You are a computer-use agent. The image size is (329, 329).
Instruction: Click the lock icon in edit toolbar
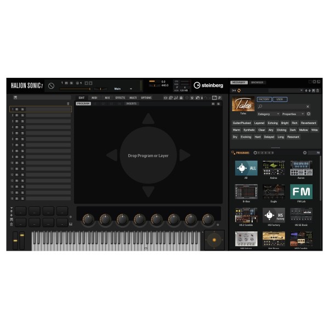coord(181,98)
